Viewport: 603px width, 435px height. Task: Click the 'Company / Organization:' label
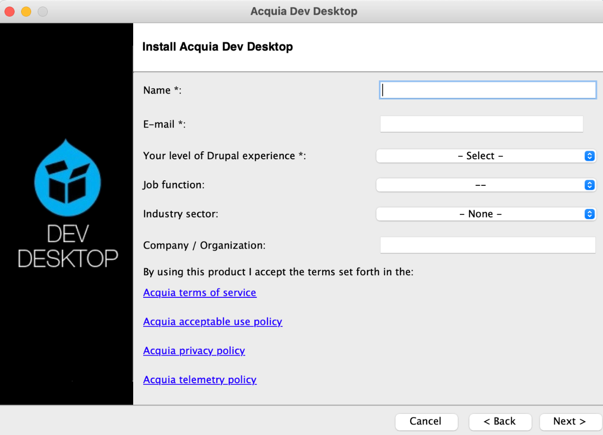(204, 246)
